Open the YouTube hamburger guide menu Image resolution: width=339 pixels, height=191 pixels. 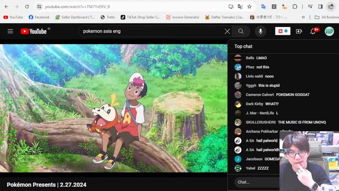tap(10, 31)
